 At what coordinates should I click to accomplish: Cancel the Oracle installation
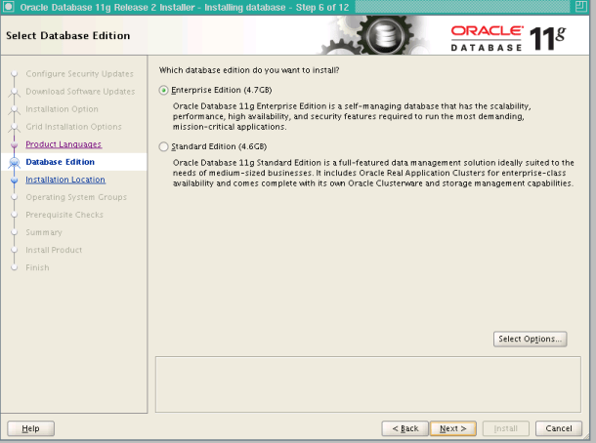click(x=558, y=428)
